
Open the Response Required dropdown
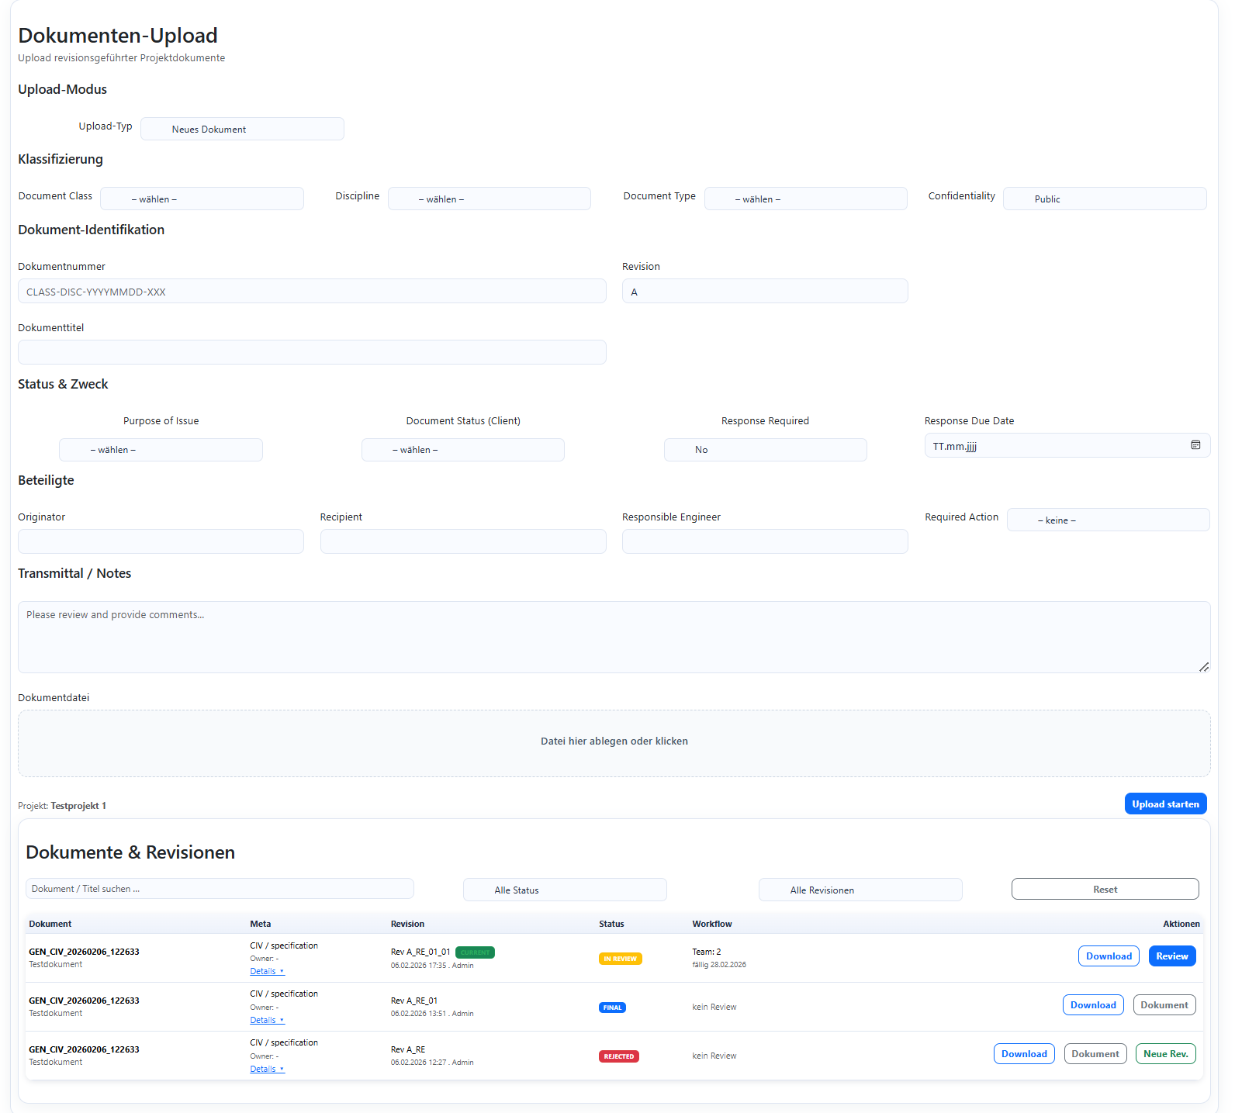pyautogui.click(x=765, y=450)
